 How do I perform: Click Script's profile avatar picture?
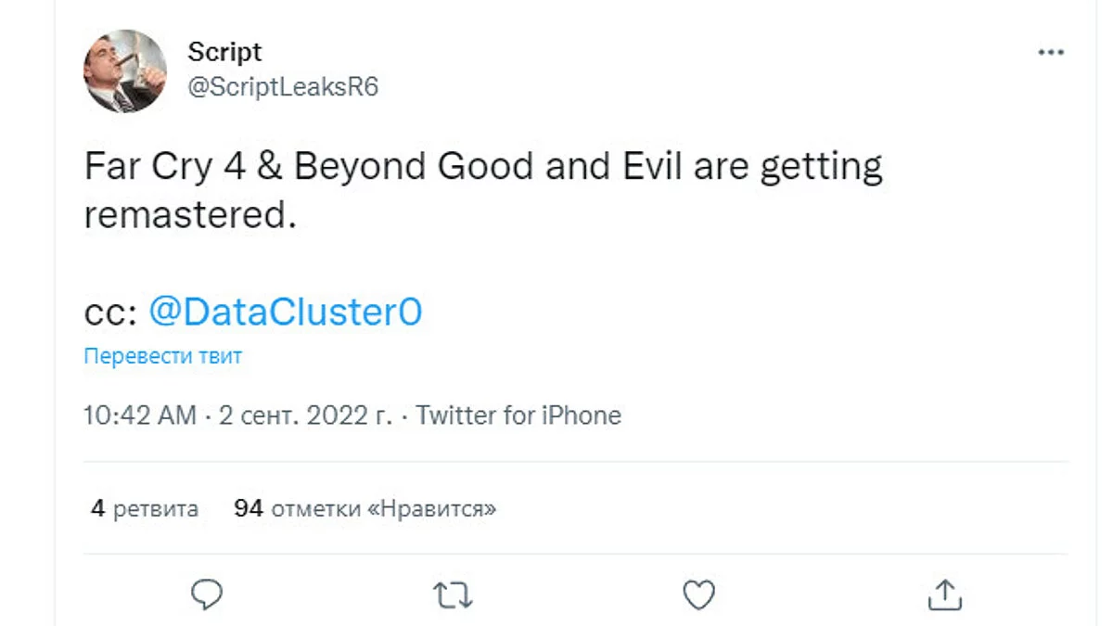point(125,70)
